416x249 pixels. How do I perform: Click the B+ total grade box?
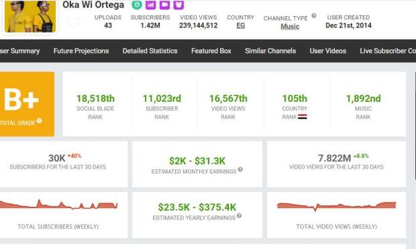click(x=27, y=104)
